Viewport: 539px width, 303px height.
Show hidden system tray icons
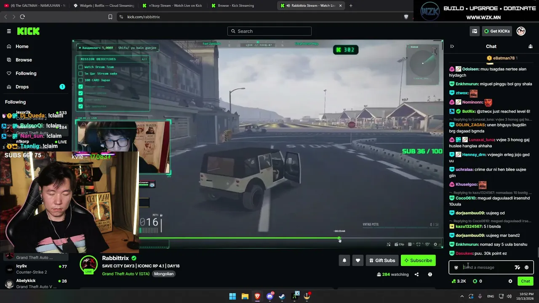coord(462,296)
